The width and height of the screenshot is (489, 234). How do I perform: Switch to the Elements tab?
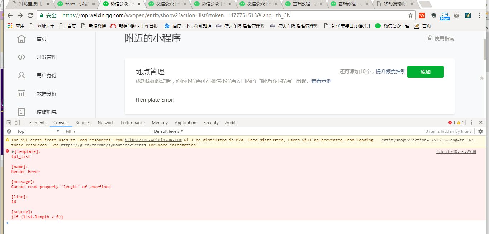tap(38, 123)
